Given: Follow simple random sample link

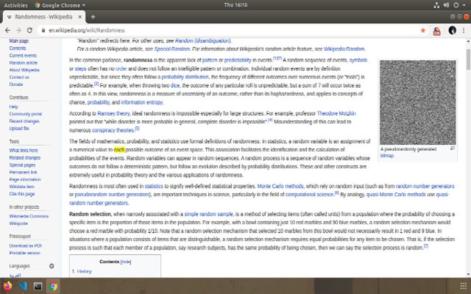Looking at the screenshot, I should click(209, 214).
